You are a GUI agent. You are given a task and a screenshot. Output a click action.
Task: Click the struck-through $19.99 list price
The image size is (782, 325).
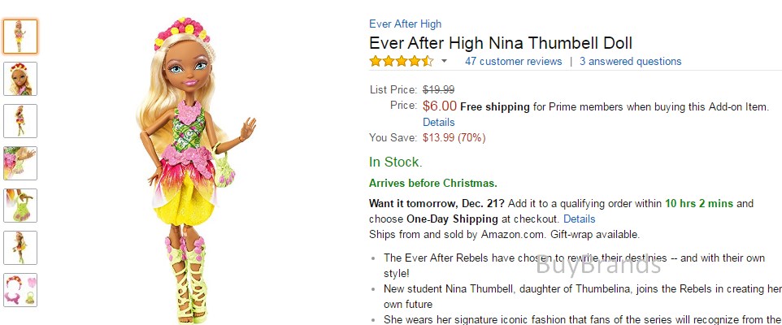(x=438, y=89)
